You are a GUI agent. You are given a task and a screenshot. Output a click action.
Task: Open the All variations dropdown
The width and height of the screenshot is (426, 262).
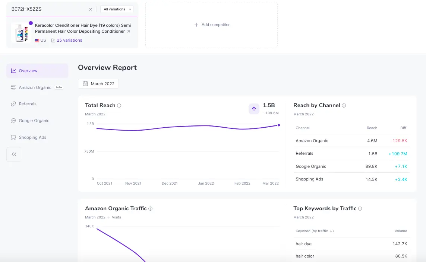click(x=117, y=9)
